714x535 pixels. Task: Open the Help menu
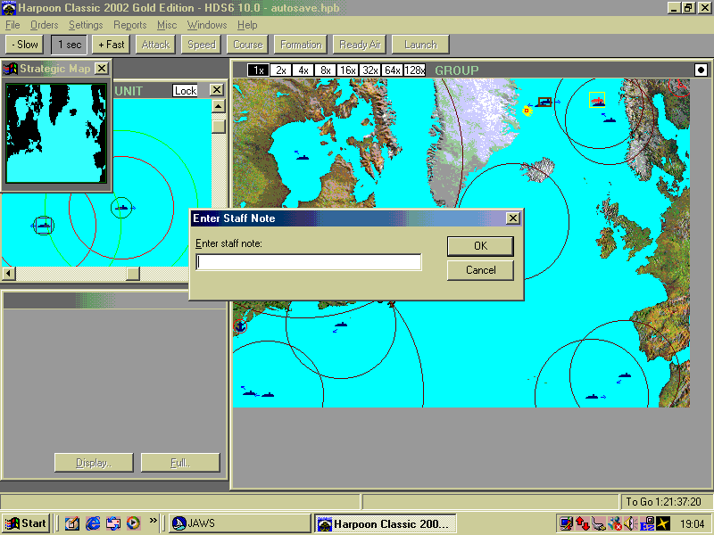(247, 25)
